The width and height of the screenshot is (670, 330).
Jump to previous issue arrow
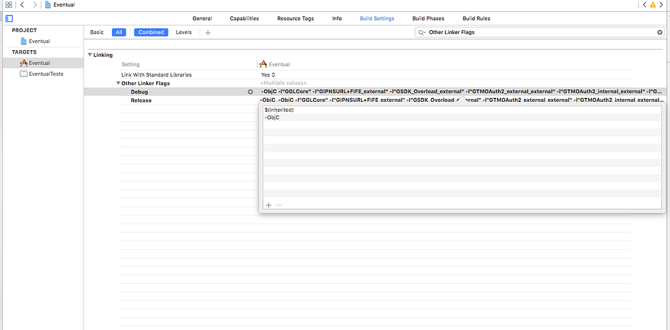[x=645, y=5]
